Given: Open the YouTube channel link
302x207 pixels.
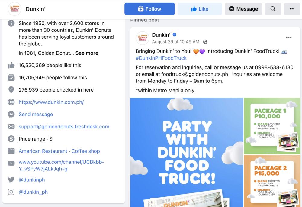Looking at the screenshot, I should pos(61,165).
